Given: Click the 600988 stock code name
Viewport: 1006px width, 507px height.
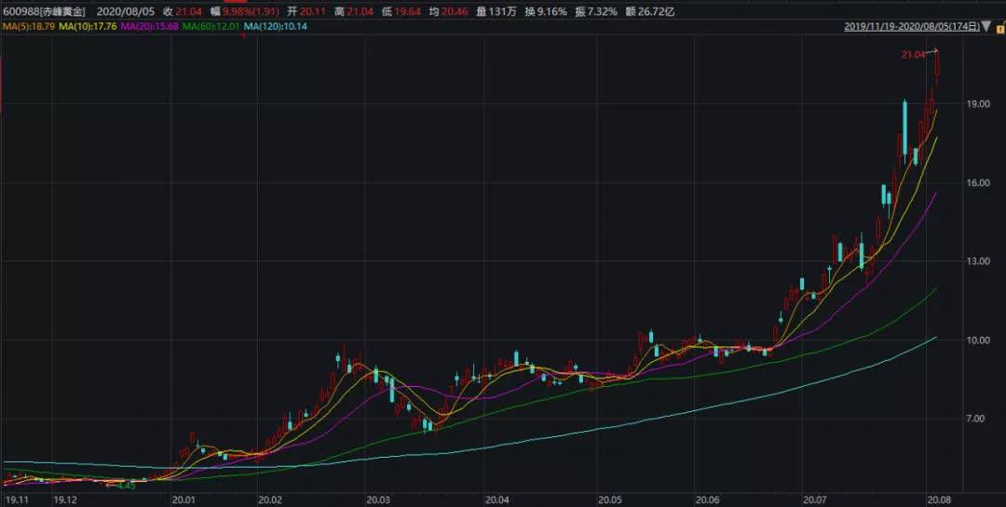Looking at the screenshot, I should (44, 11).
